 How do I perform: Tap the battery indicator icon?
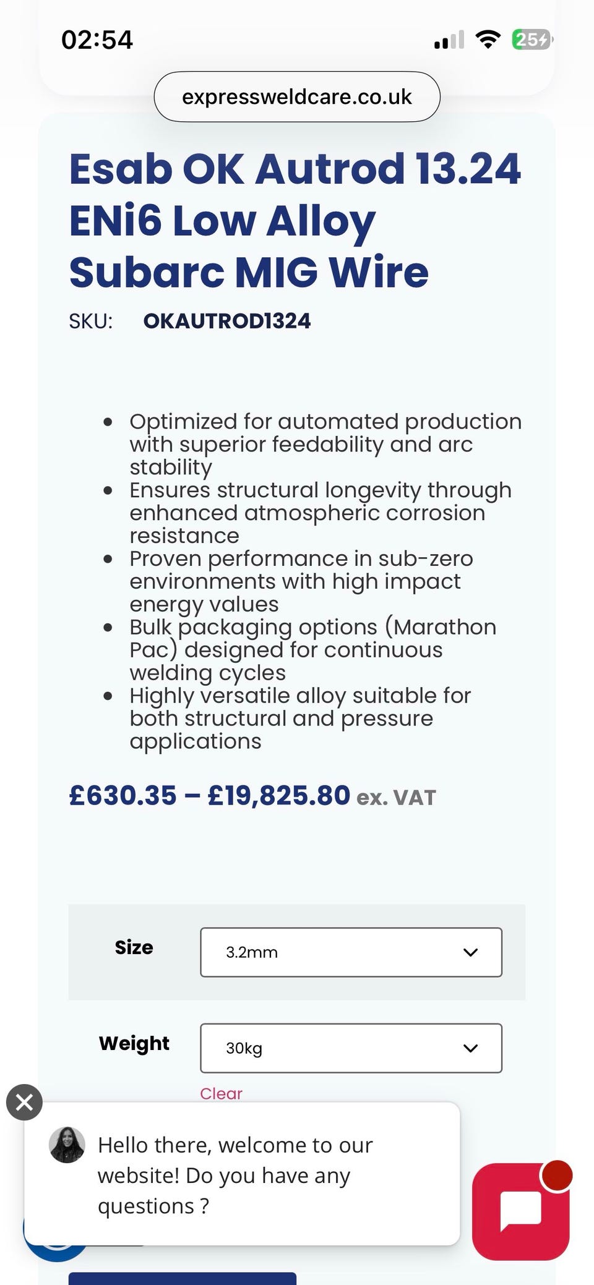click(x=532, y=40)
